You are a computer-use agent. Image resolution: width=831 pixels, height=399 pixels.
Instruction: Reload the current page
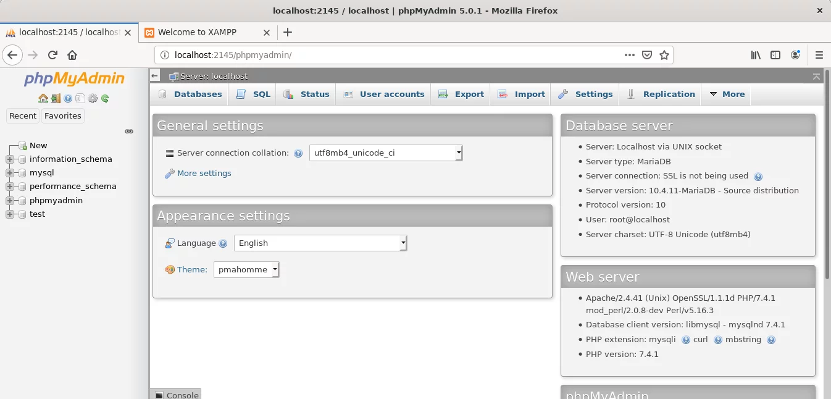(x=52, y=55)
